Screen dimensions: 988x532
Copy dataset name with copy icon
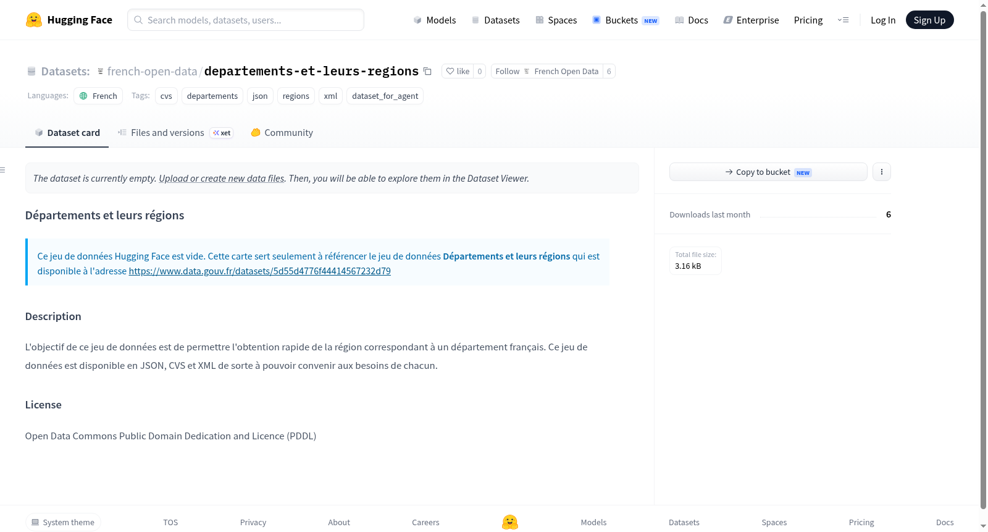(x=427, y=71)
